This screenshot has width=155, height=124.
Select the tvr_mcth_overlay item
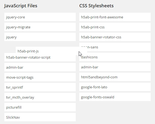40,97
